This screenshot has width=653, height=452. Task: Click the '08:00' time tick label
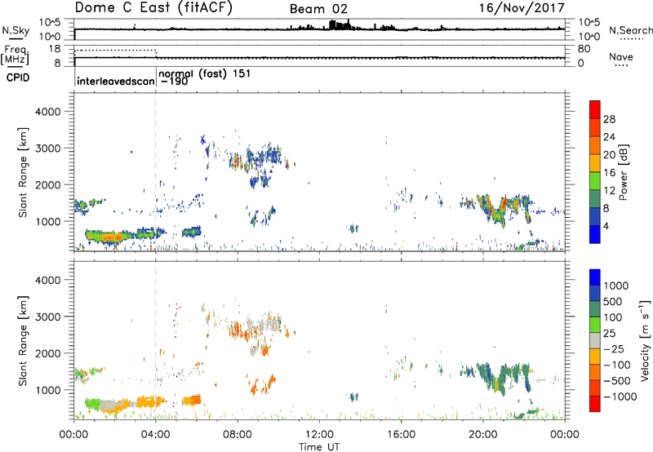(x=238, y=435)
